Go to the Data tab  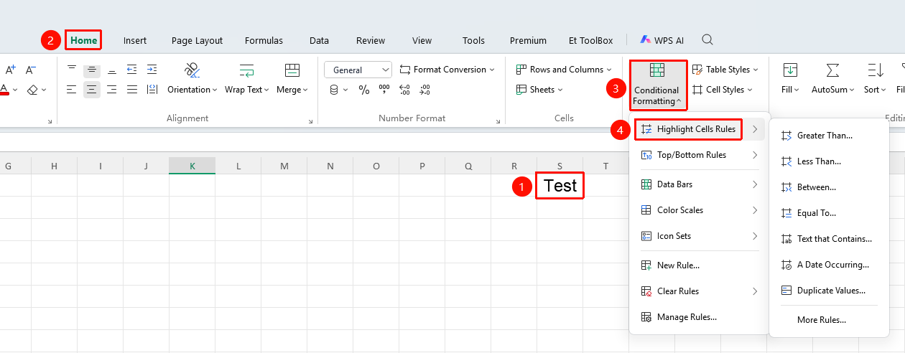(x=319, y=41)
